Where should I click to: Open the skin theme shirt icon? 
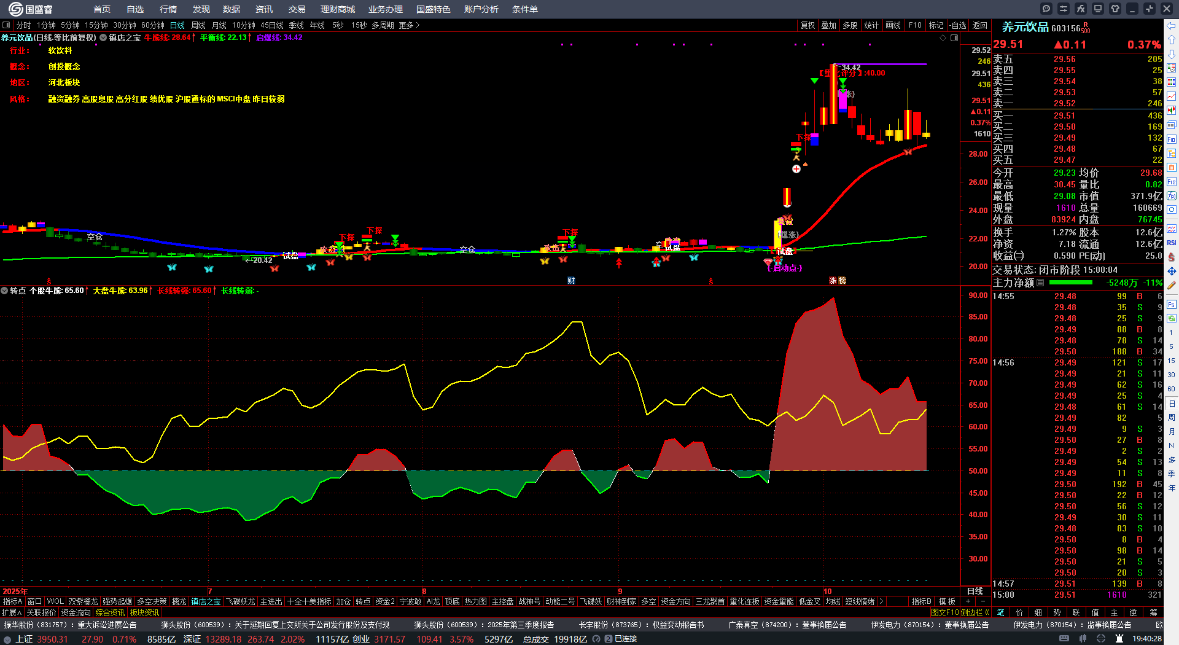tap(1115, 9)
